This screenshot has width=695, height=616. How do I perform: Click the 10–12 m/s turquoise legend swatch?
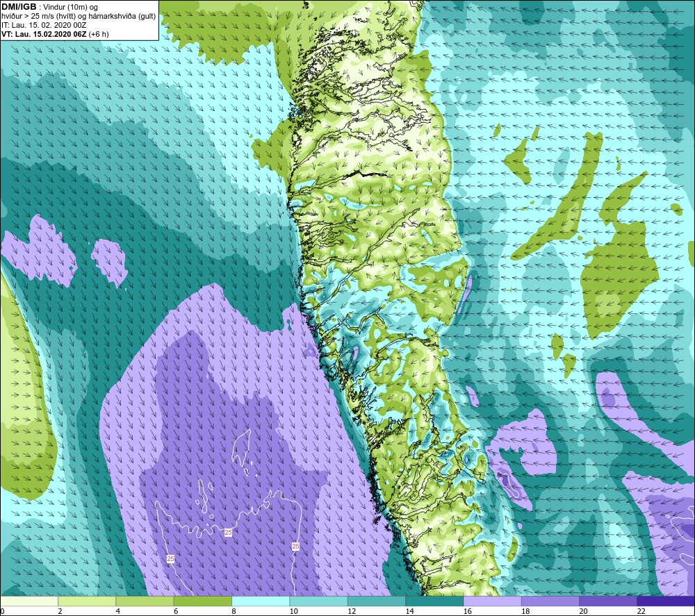coord(318,601)
